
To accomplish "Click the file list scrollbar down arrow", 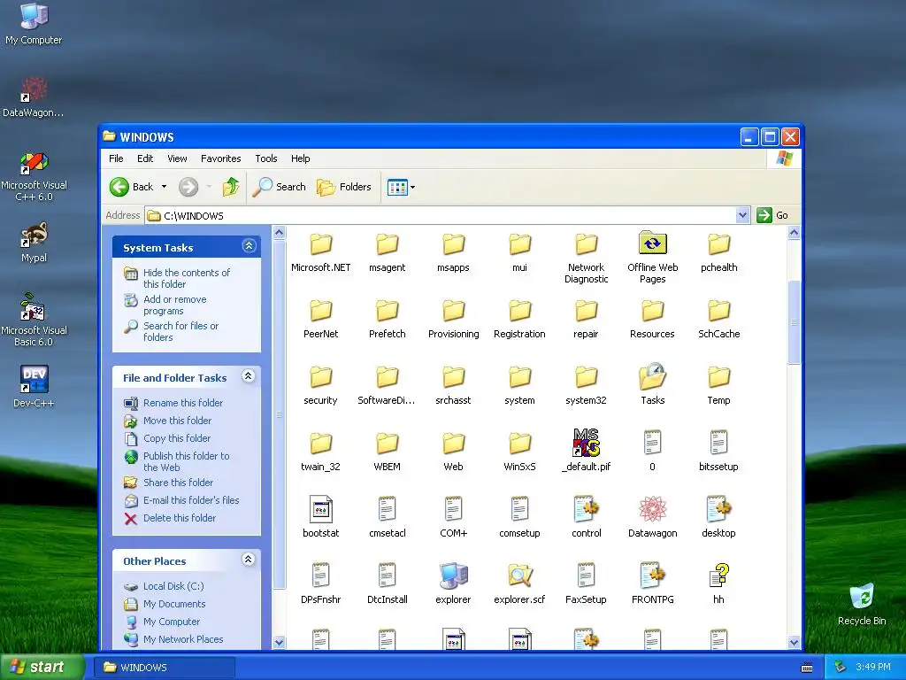I will 794,642.
